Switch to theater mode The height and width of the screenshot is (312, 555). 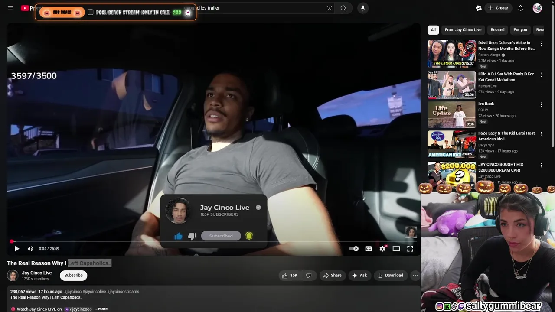(396, 249)
